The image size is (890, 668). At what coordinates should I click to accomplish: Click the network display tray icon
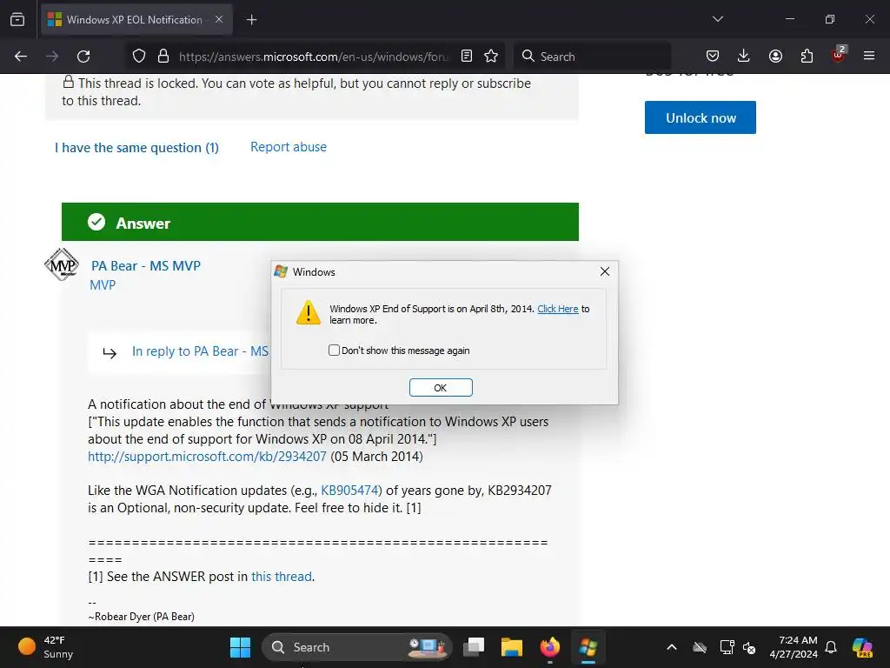point(727,647)
